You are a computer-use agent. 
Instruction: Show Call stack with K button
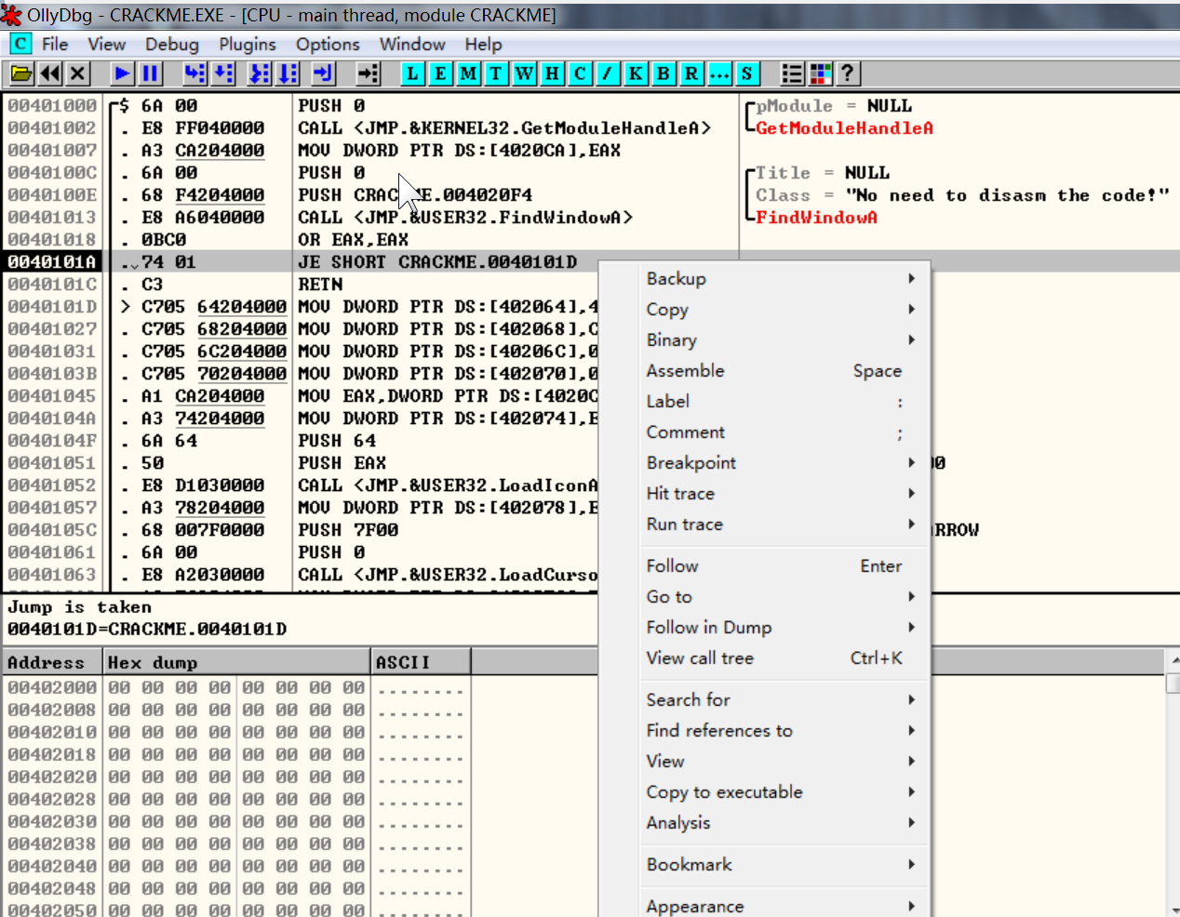click(636, 73)
